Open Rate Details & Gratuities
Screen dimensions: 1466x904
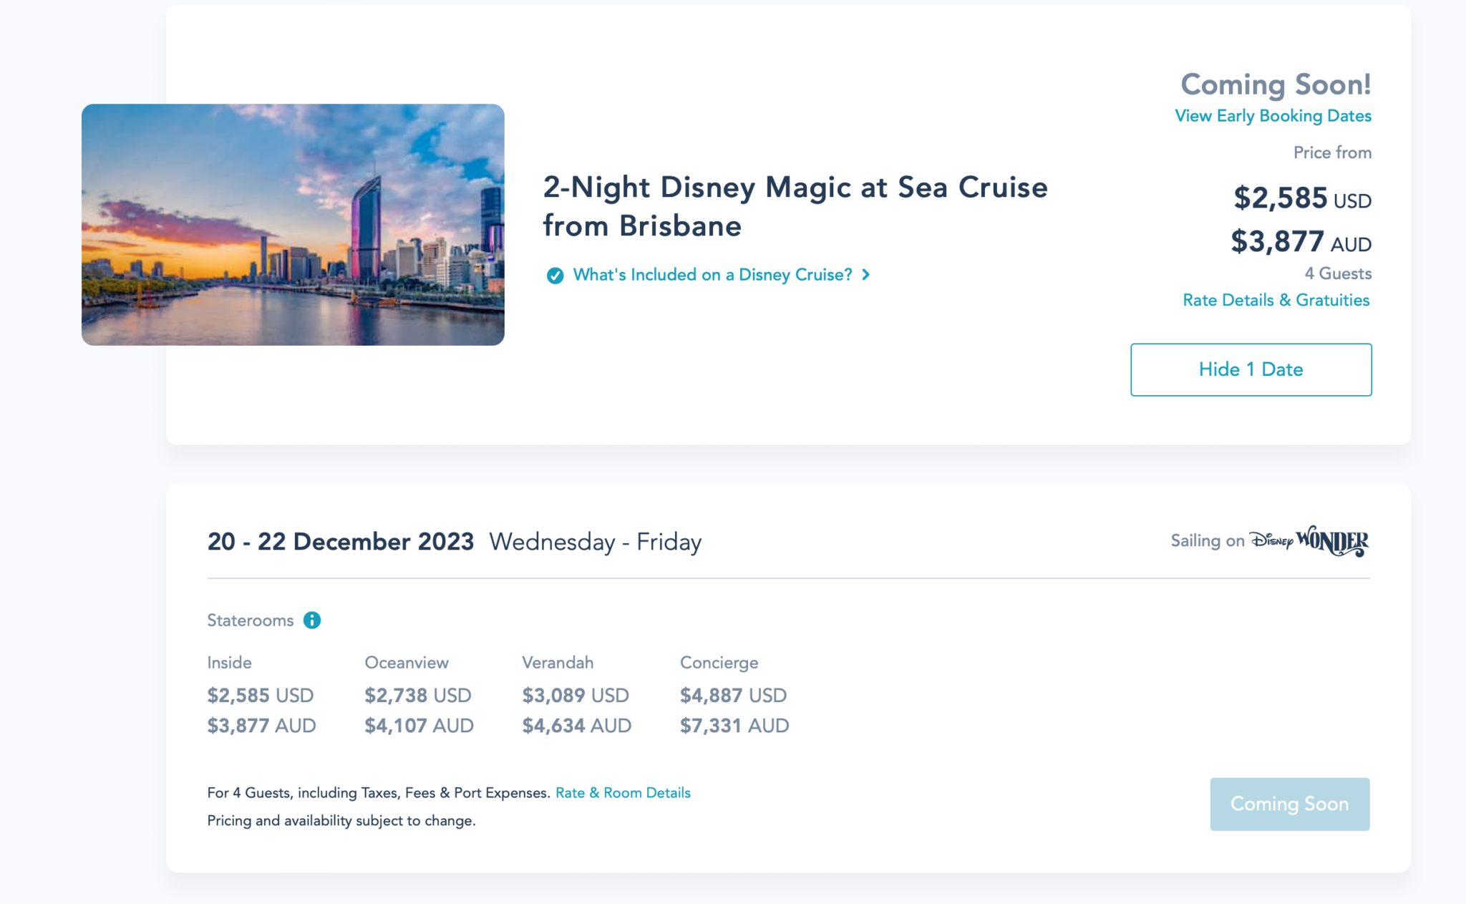coord(1275,300)
